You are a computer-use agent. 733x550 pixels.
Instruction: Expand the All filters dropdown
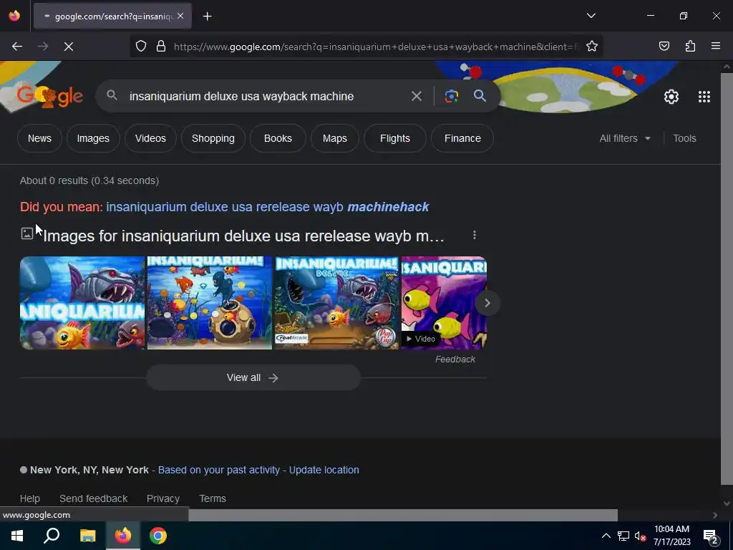point(625,138)
